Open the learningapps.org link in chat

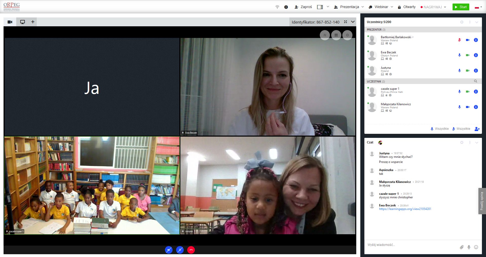[405, 209]
